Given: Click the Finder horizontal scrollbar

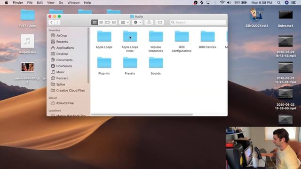Looking at the screenshot, I should coord(142,115).
